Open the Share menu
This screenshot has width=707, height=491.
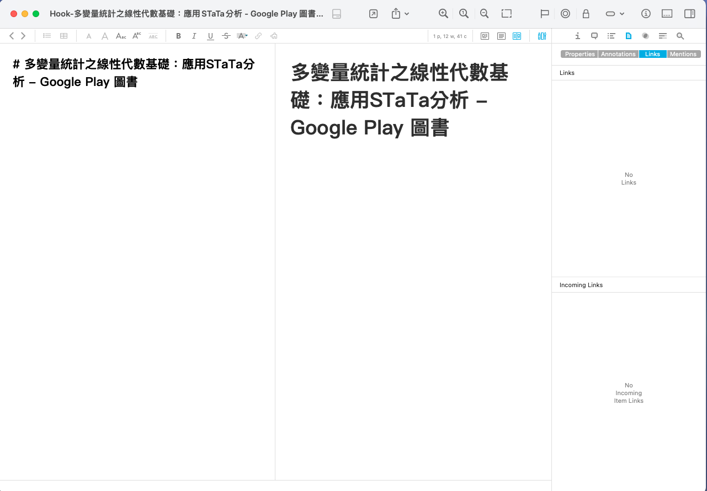[400, 14]
